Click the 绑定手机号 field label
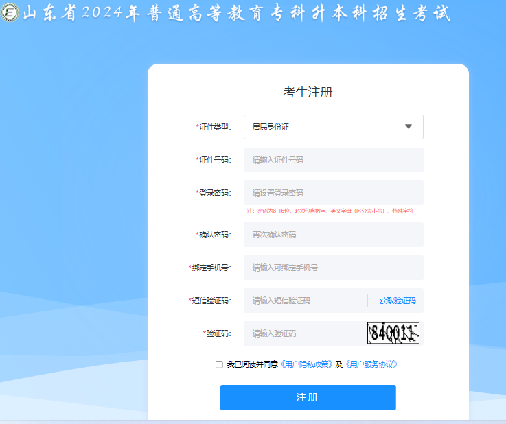 click(210, 268)
